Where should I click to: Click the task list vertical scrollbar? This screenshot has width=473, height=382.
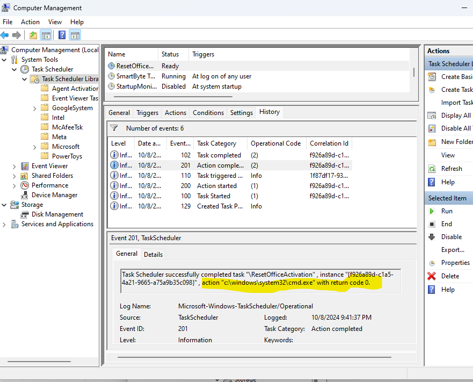tap(414, 72)
